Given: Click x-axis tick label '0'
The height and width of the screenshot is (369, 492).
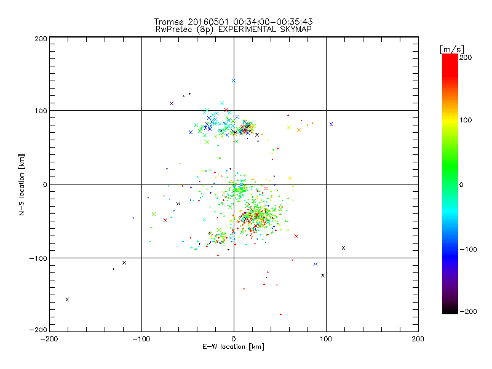Looking at the screenshot, I should [x=234, y=339].
